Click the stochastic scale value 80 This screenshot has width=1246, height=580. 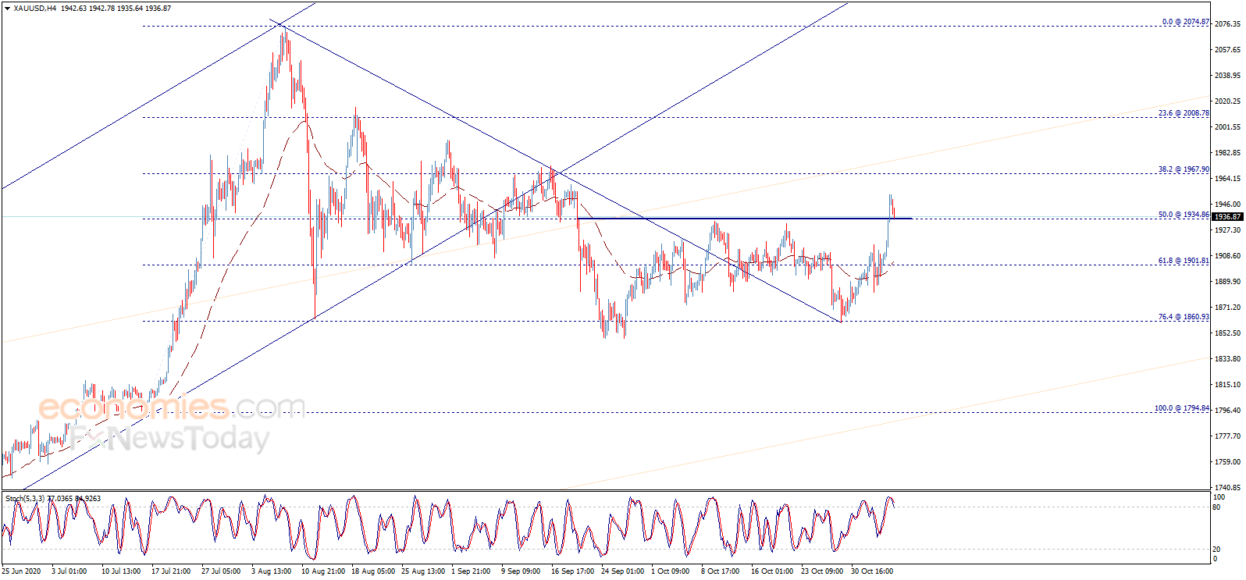tap(1216, 507)
